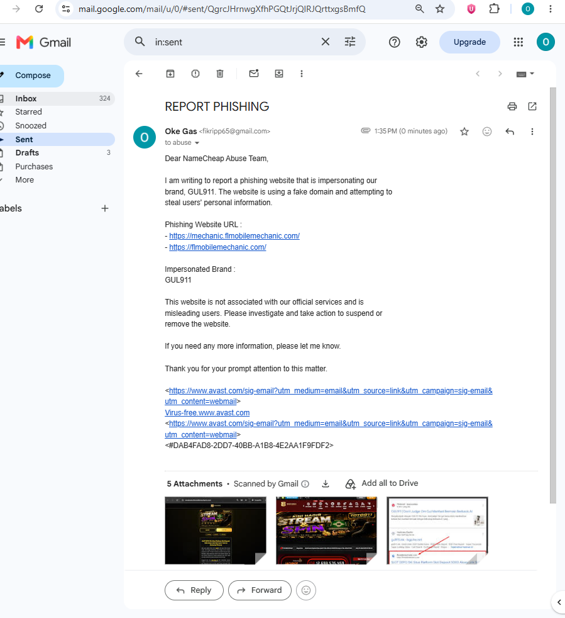This screenshot has width=565, height=618.
Task: Open Google apps grid
Action: point(518,42)
